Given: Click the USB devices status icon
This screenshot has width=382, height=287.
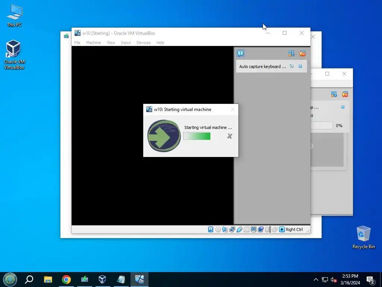Looking at the screenshot, I should [239, 229].
